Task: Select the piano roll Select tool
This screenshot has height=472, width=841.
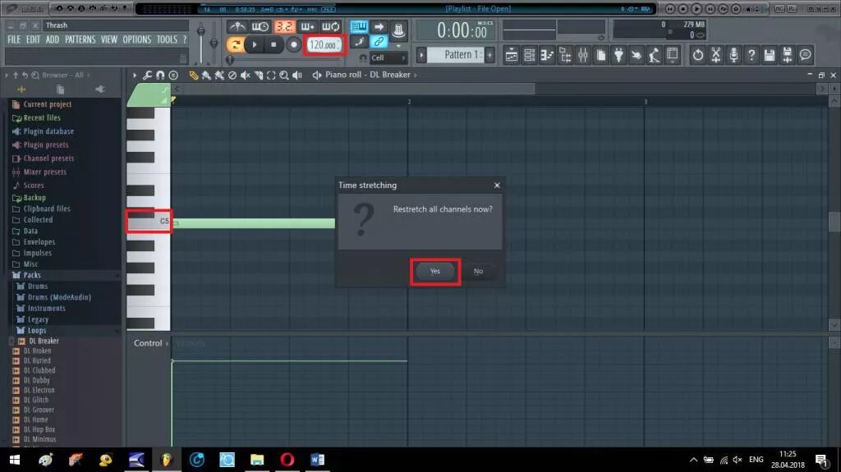Action: pos(271,75)
